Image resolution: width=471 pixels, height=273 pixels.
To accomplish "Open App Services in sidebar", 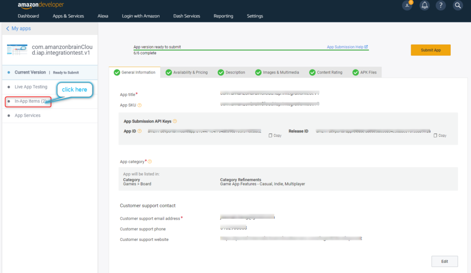I will coord(50,115).
